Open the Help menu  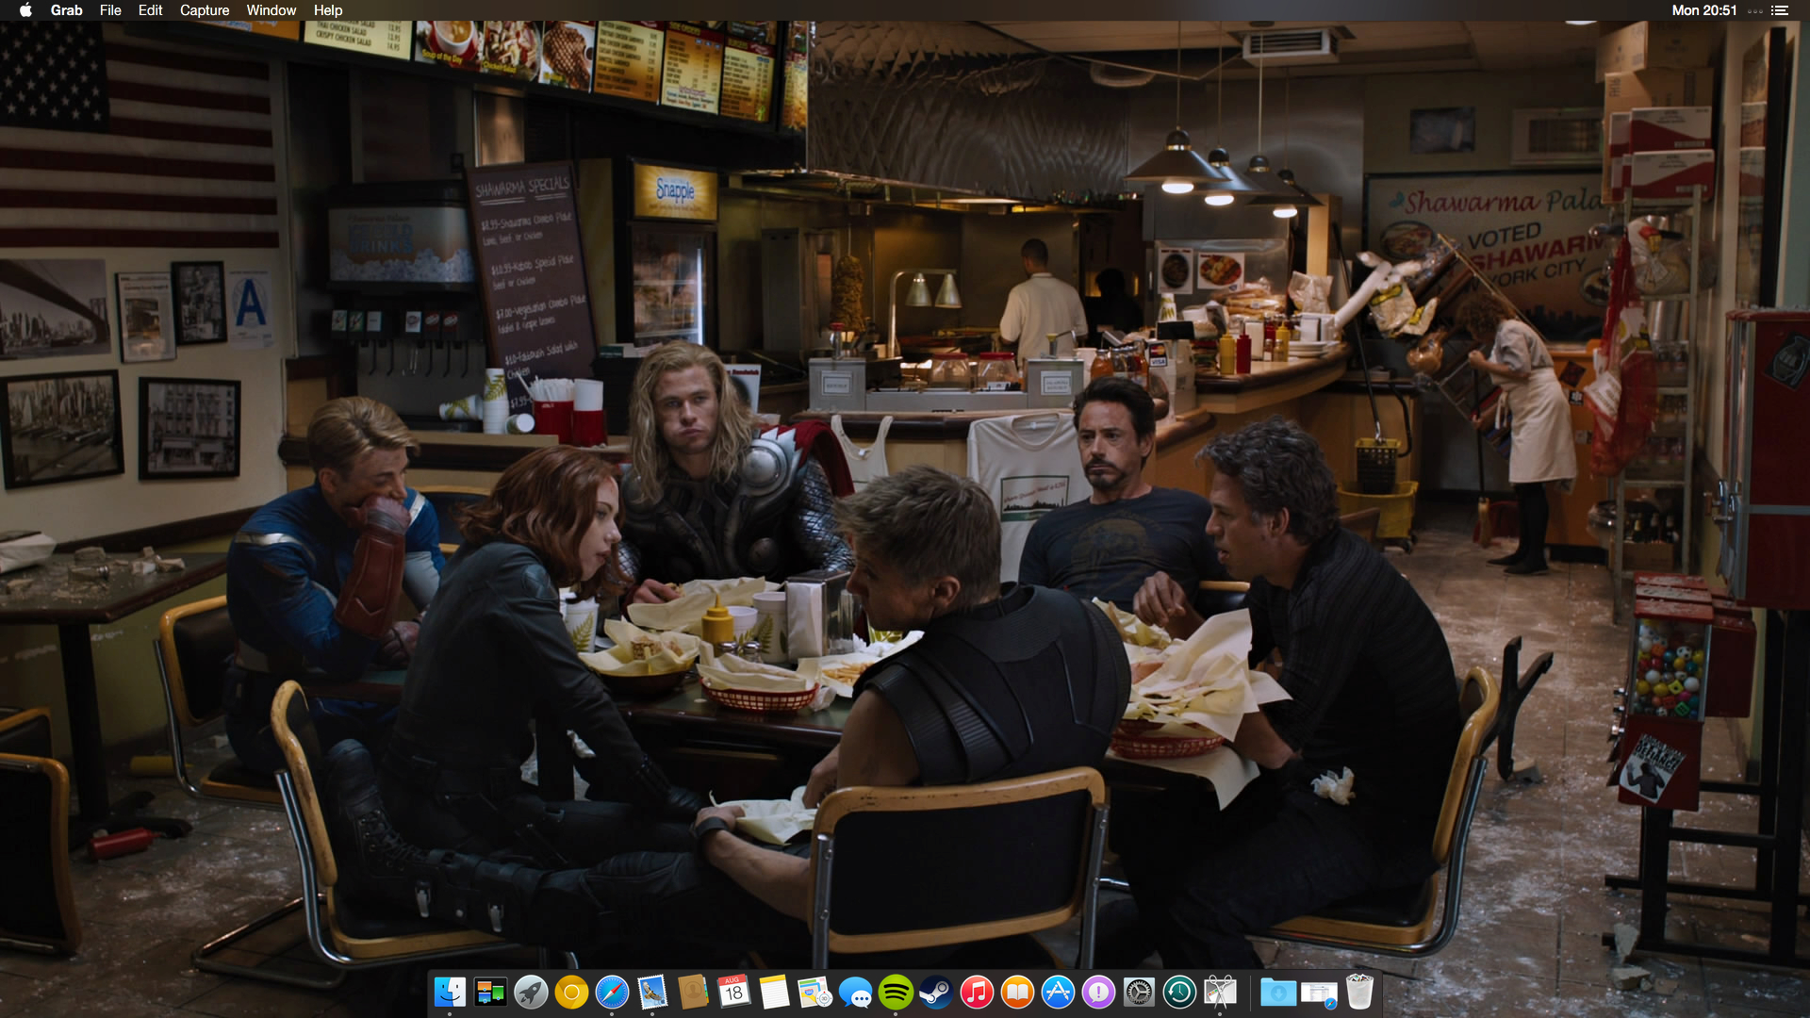(x=328, y=10)
